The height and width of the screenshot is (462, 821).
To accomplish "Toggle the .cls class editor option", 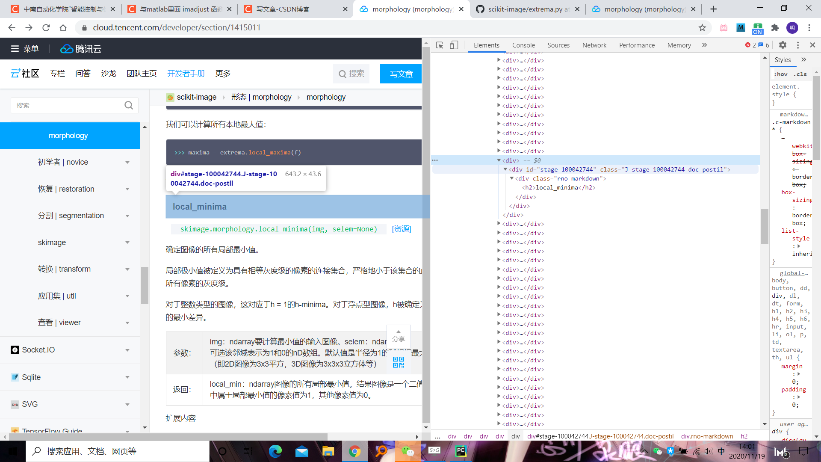I will 800,74.
